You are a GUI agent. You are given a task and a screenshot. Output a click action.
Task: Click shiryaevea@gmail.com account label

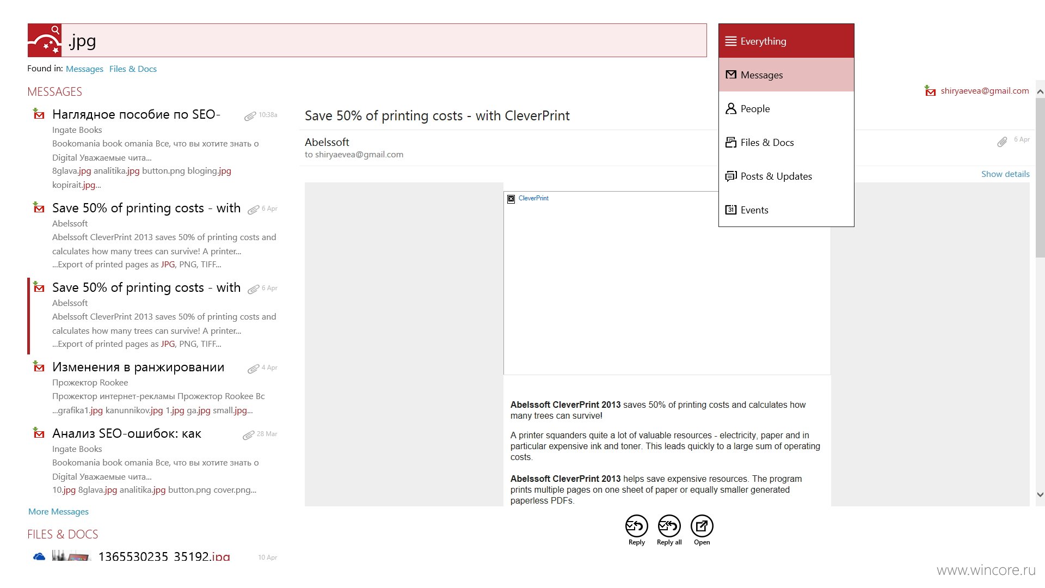click(985, 90)
